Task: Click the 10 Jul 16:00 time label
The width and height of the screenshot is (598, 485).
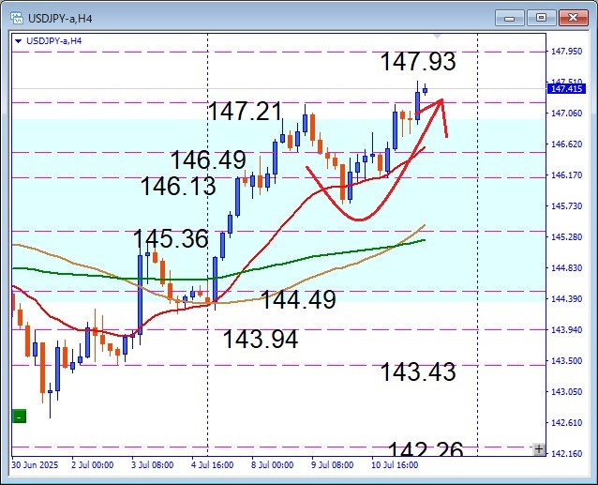Action: point(396,465)
